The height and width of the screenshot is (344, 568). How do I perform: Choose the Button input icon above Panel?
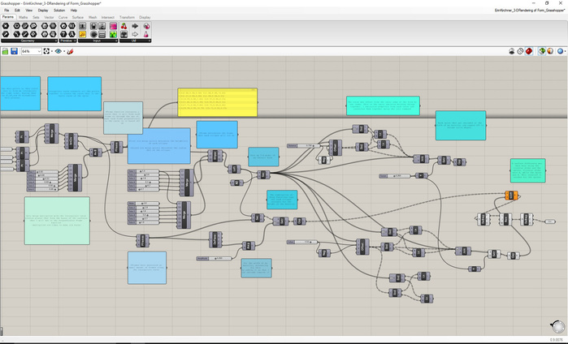point(82,26)
